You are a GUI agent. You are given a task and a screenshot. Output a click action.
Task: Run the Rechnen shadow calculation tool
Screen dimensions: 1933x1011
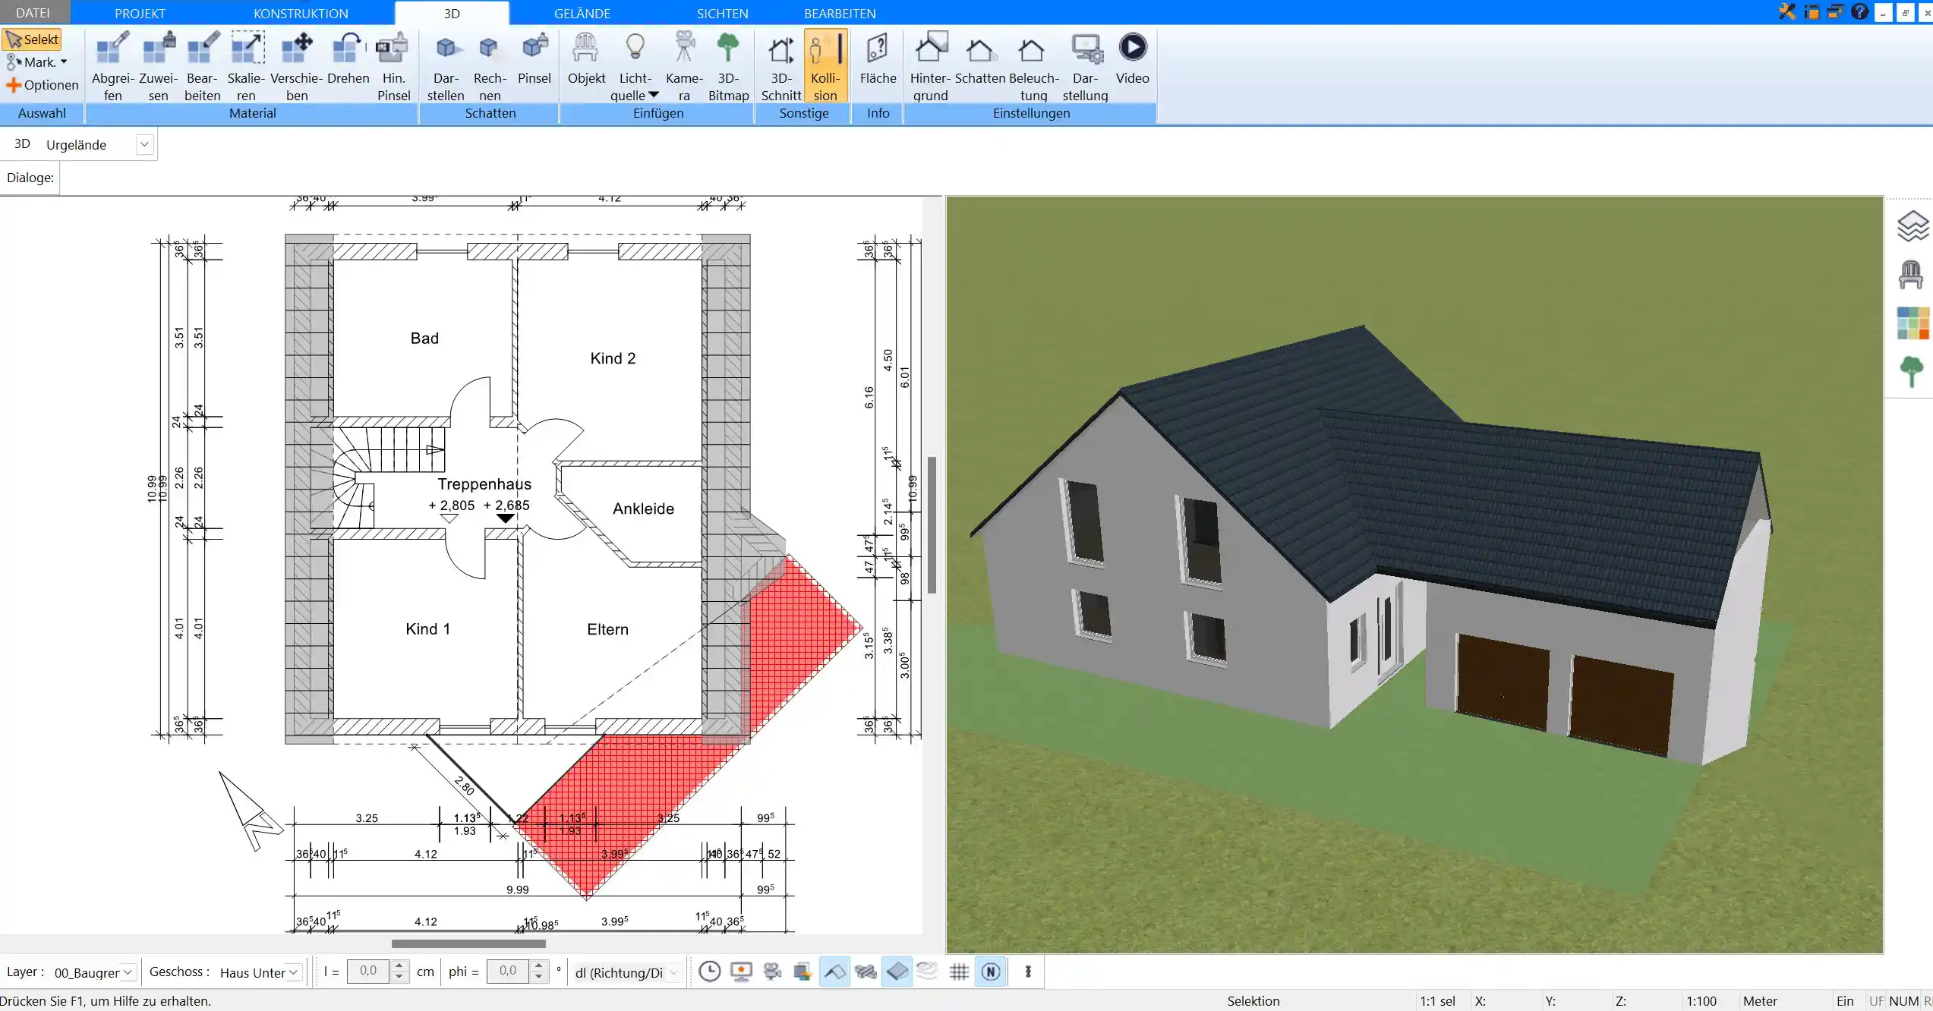point(490,66)
